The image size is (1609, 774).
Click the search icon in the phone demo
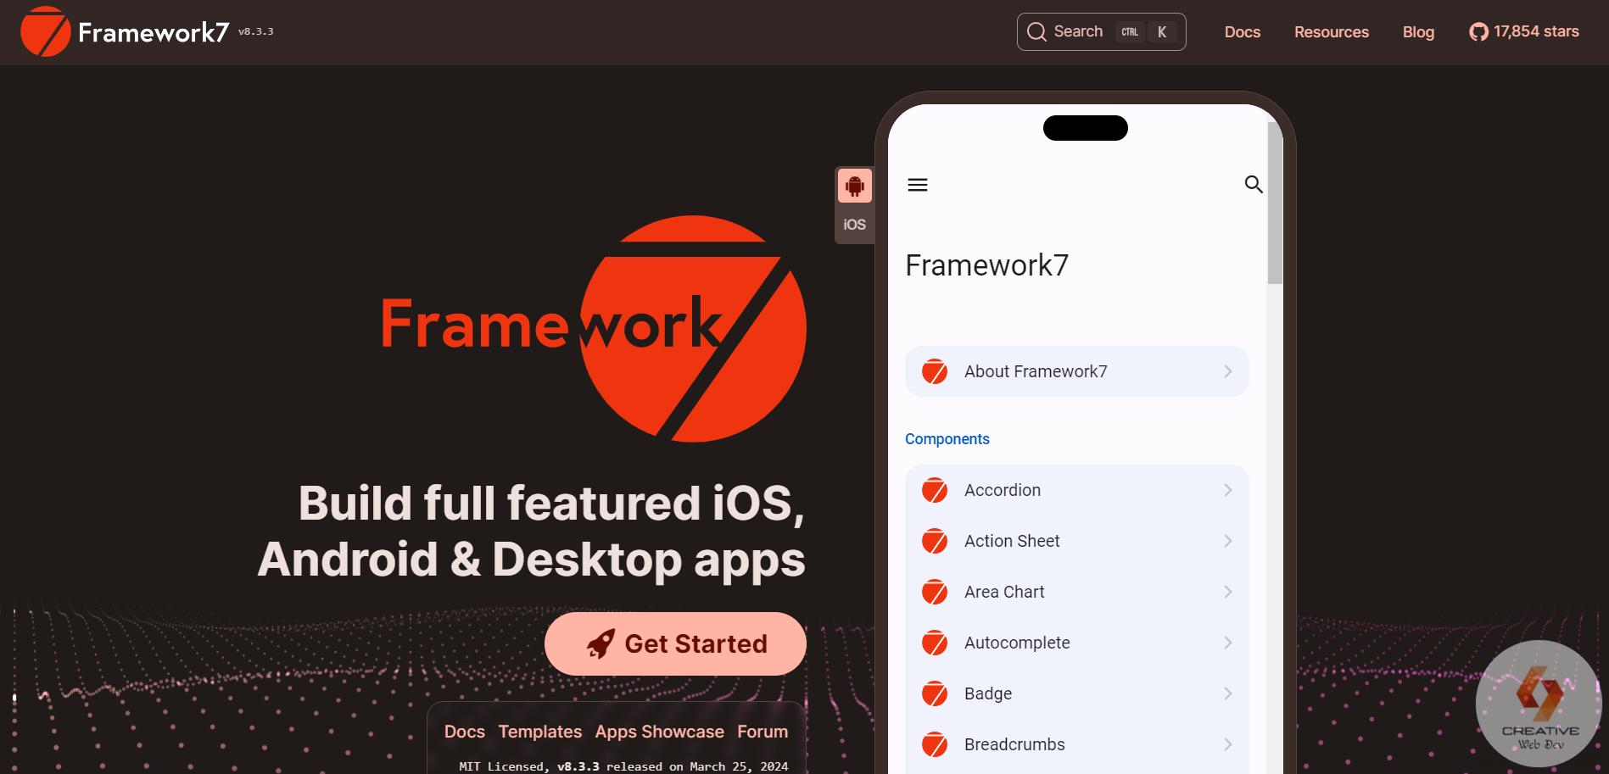coord(1254,184)
